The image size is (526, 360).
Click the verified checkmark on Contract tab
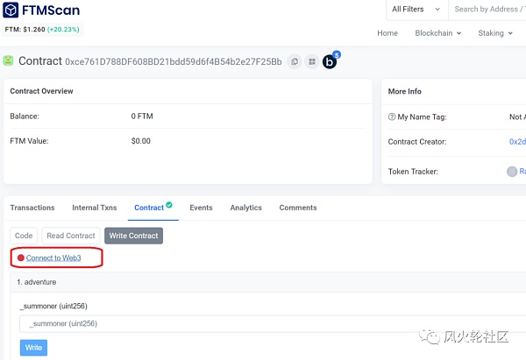coord(169,205)
